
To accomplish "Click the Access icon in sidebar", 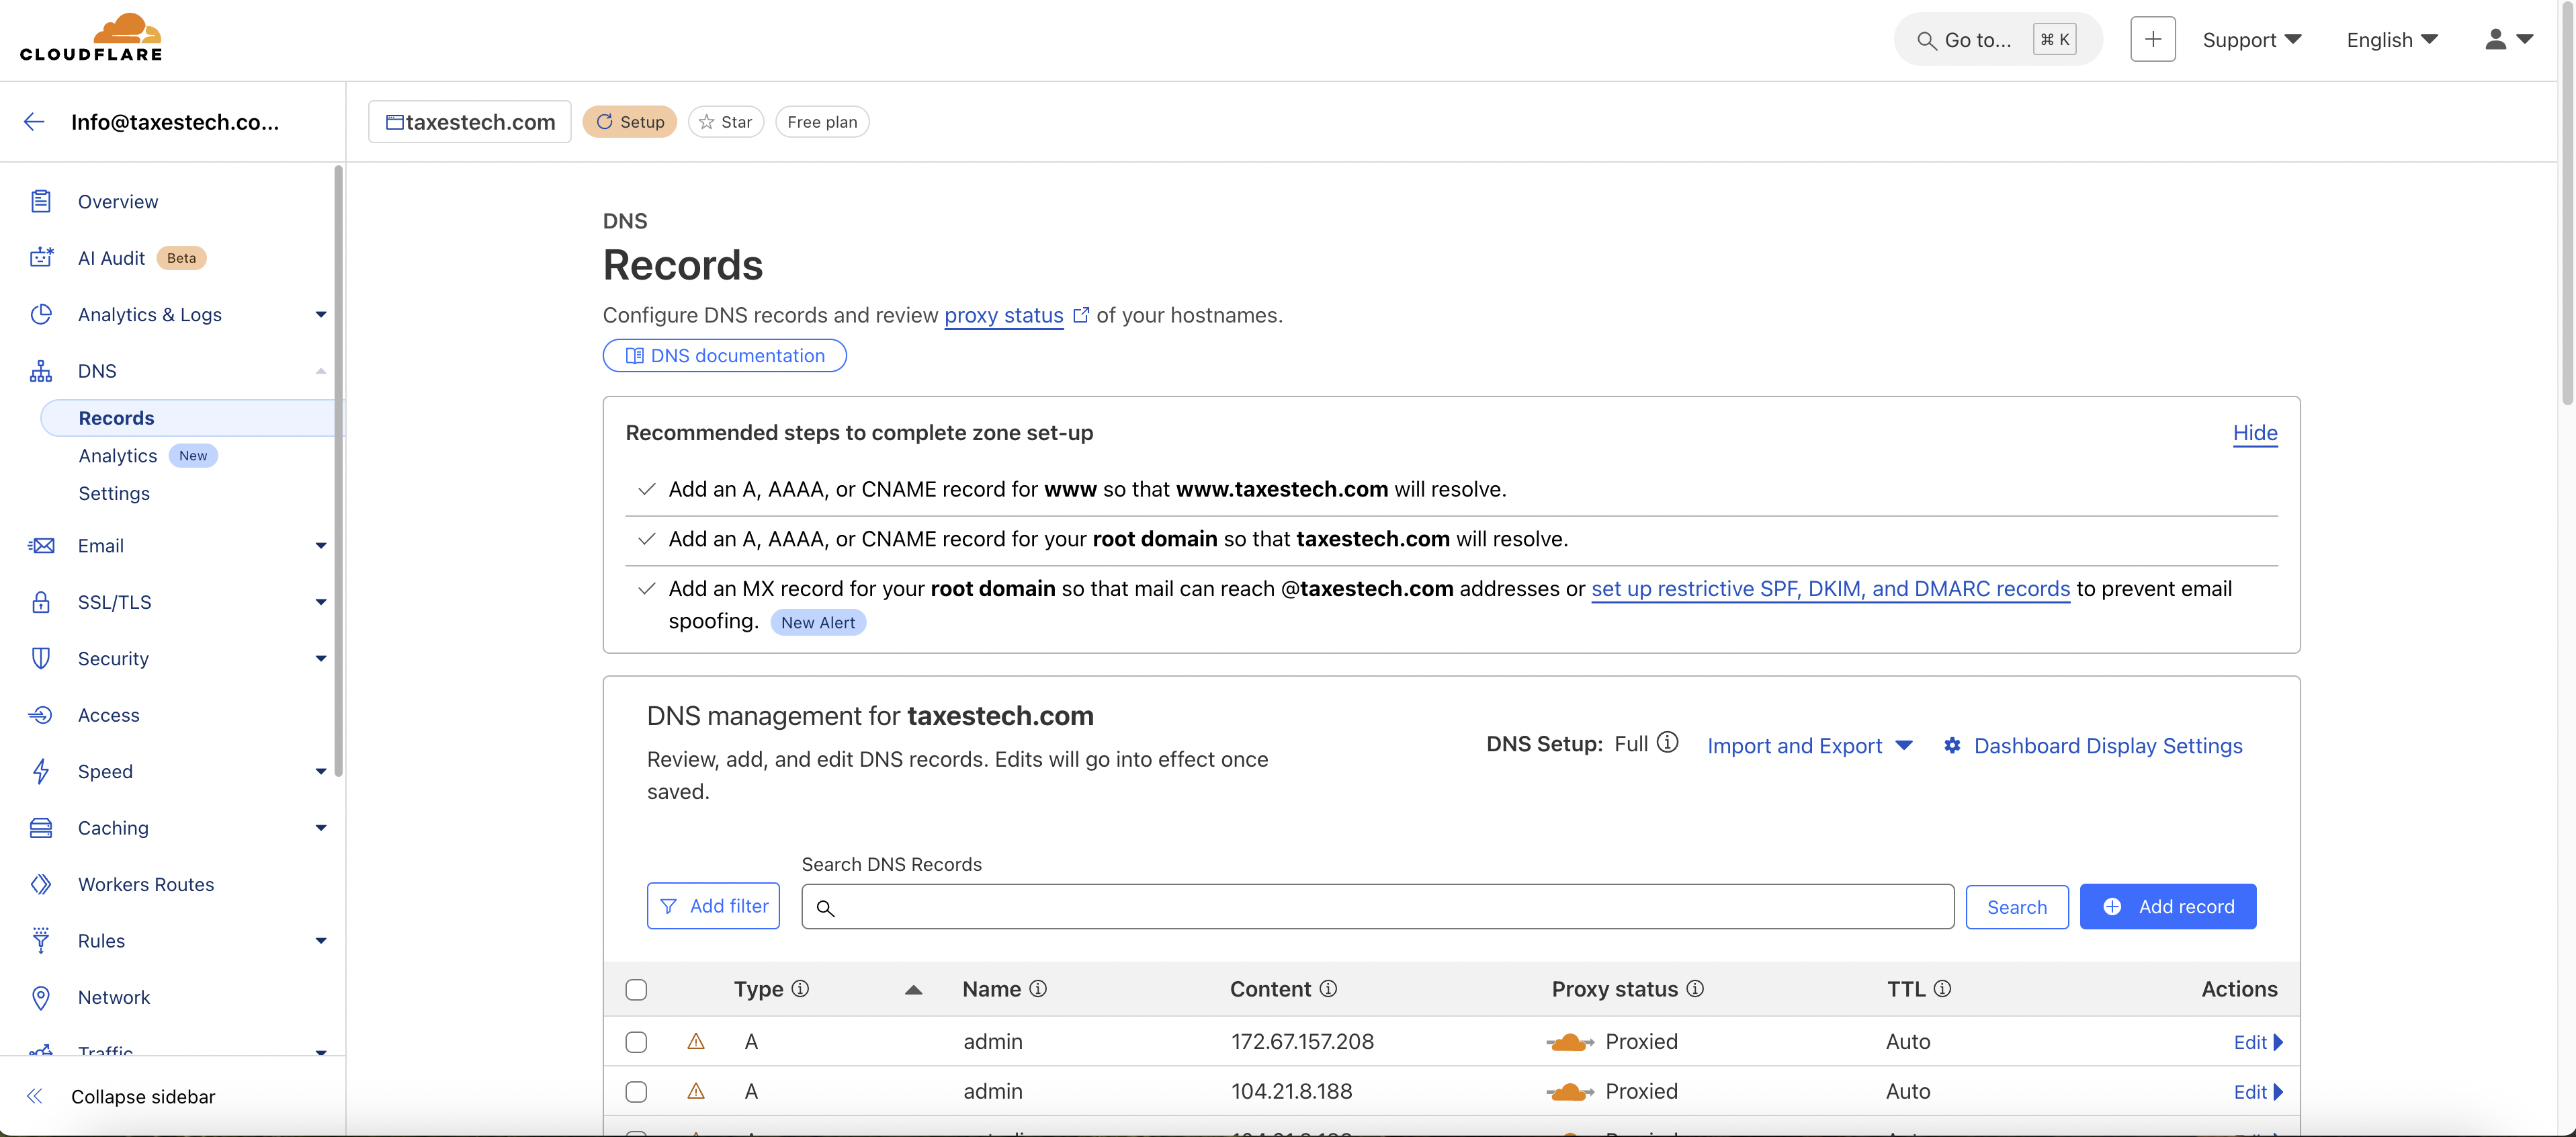I will point(41,715).
